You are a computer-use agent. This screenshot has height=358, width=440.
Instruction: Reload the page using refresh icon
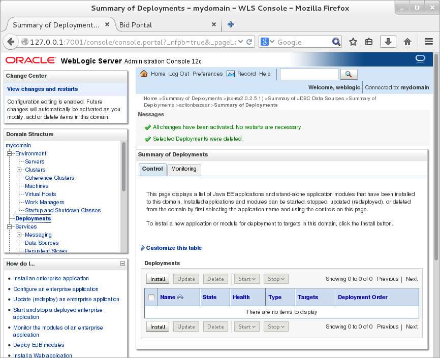[x=249, y=42]
